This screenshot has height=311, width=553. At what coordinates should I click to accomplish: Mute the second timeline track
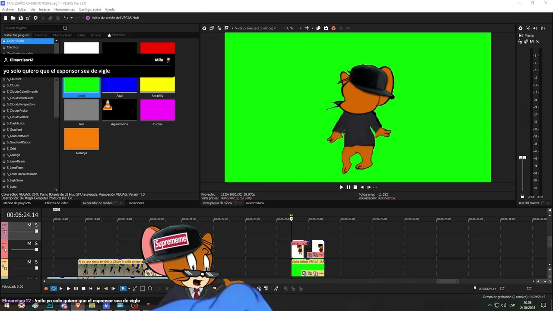(x=29, y=243)
